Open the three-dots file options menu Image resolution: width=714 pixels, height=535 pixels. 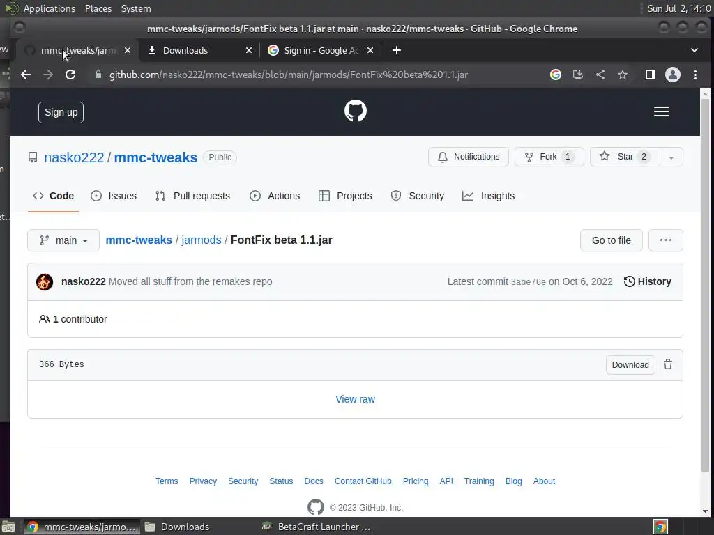pos(666,240)
